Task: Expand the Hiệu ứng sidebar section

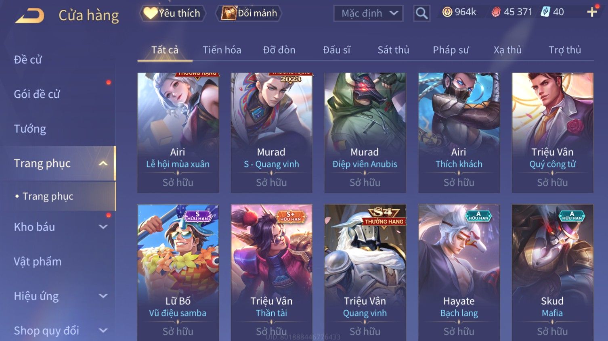Action: point(103,296)
